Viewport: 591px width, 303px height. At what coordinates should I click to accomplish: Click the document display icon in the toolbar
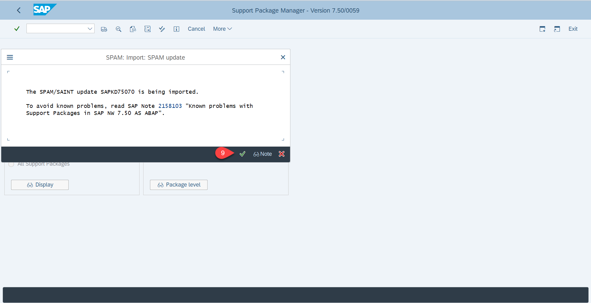(x=133, y=29)
